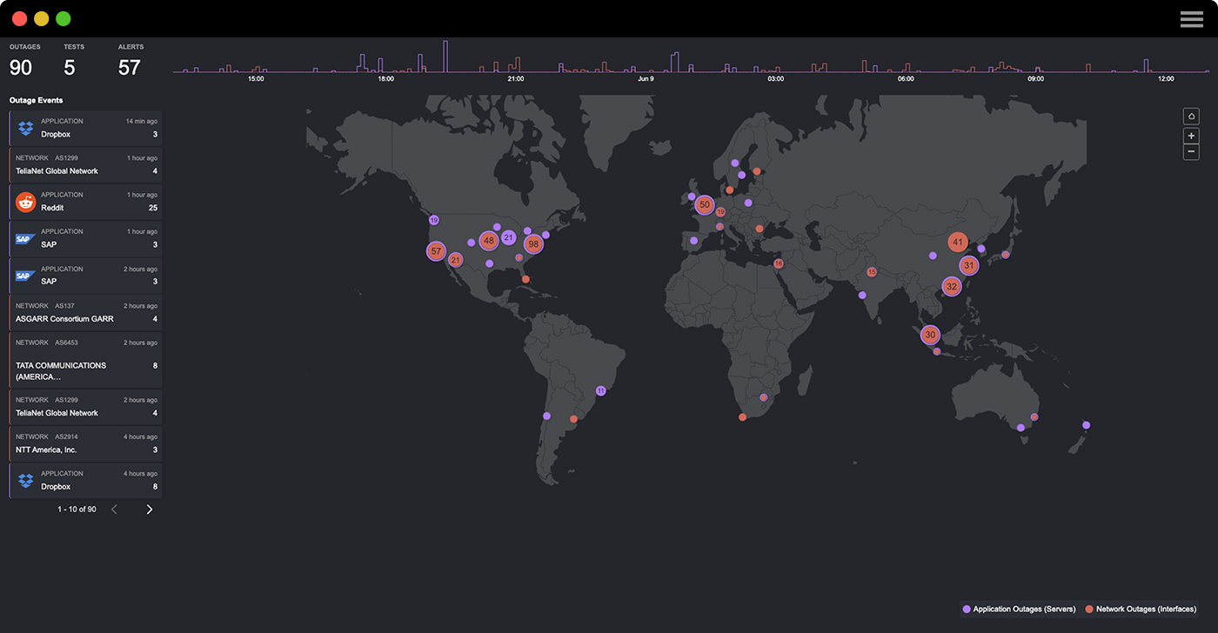Image resolution: width=1218 pixels, height=633 pixels.
Task: Click the Dropbox icon from 4 hours ago
Action: [25, 481]
